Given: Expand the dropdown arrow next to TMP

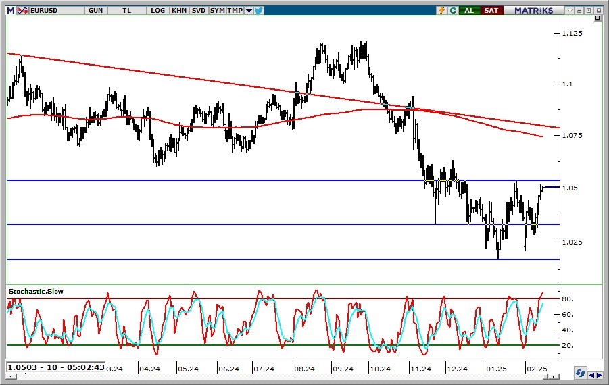Looking at the screenshot, I should coord(249,11).
